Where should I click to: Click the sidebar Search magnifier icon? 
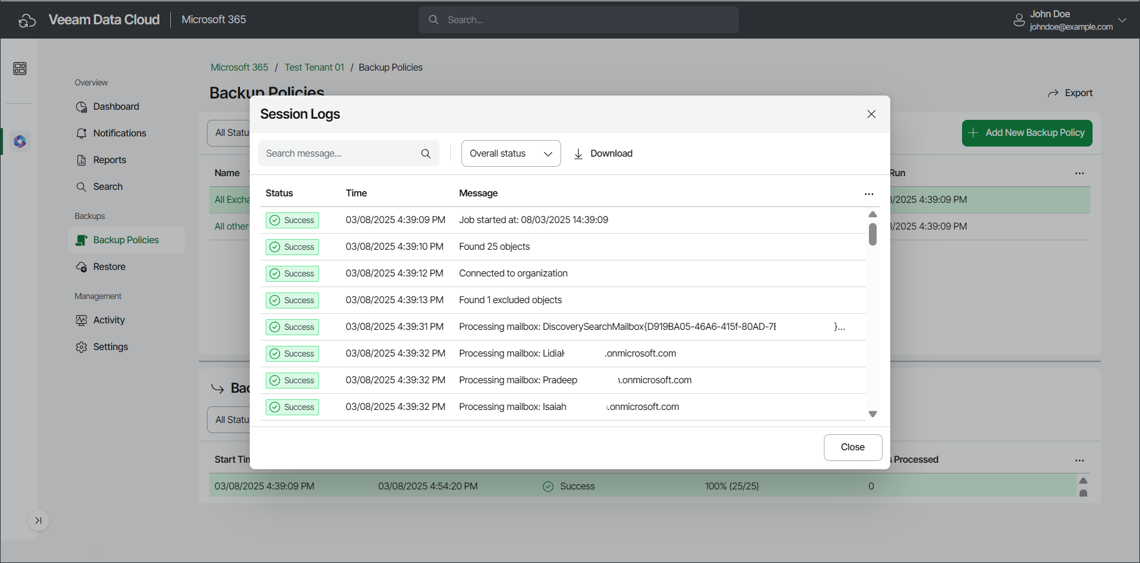[81, 187]
